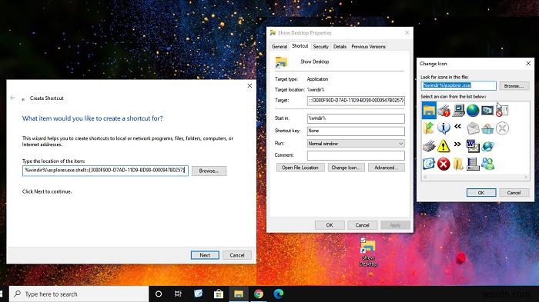Viewport: 539px width, 302px height.
Task: Click OK in Show Desktop Properties
Action: (330, 225)
